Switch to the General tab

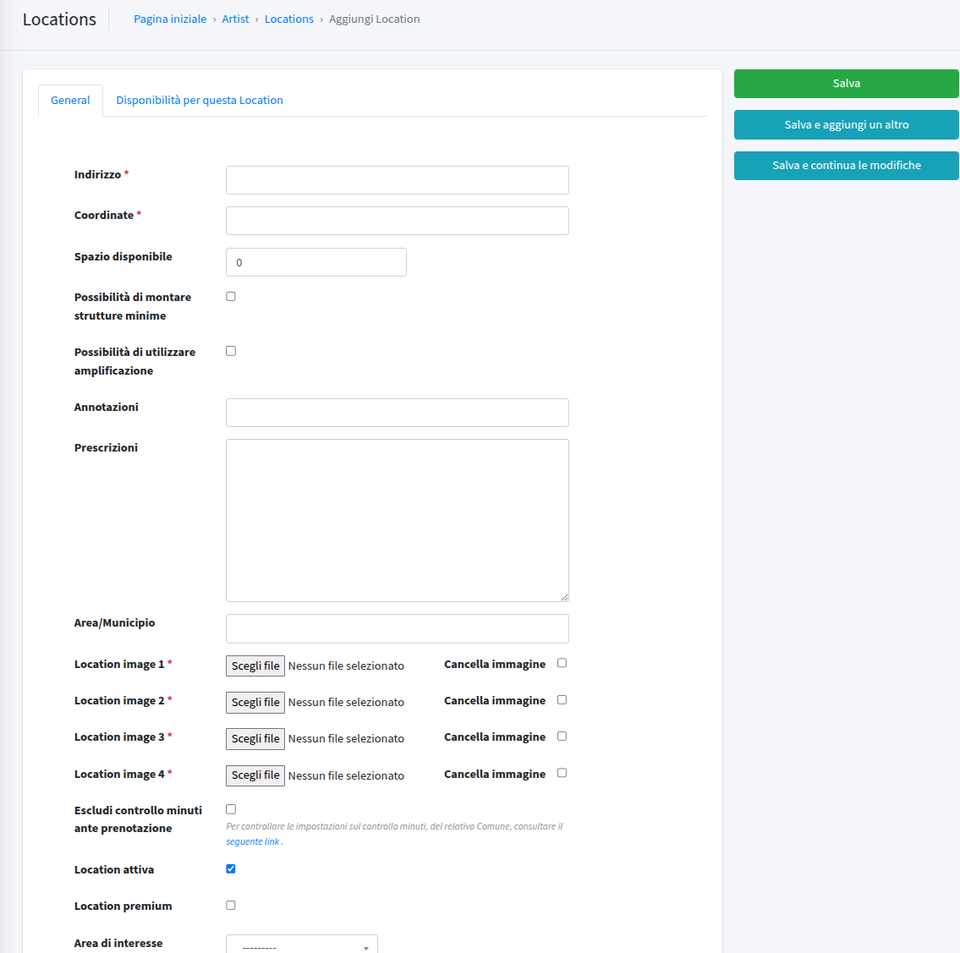pyautogui.click(x=70, y=101)
